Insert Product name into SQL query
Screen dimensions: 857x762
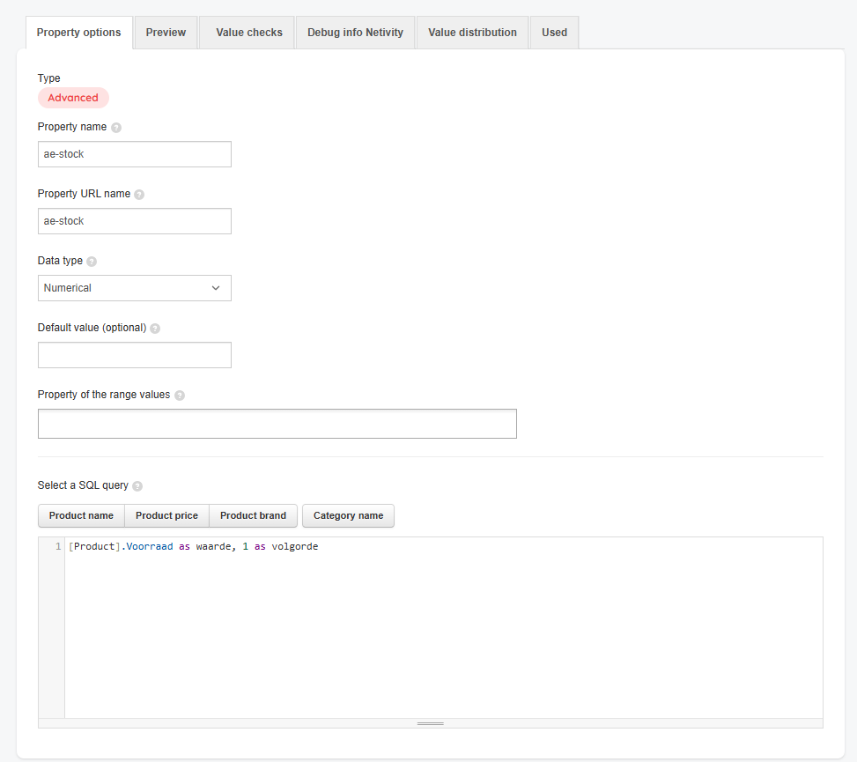81,515
